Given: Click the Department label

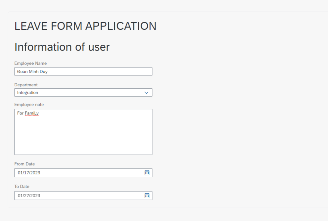Looking at the screenshot, I should 26,85.
